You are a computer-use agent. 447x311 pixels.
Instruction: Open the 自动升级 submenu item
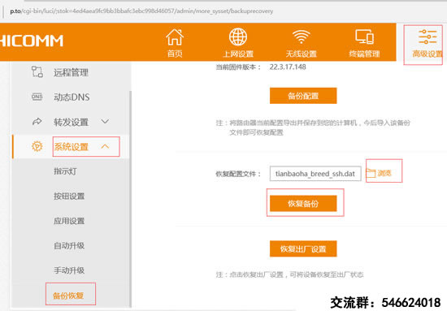point(69,245)
